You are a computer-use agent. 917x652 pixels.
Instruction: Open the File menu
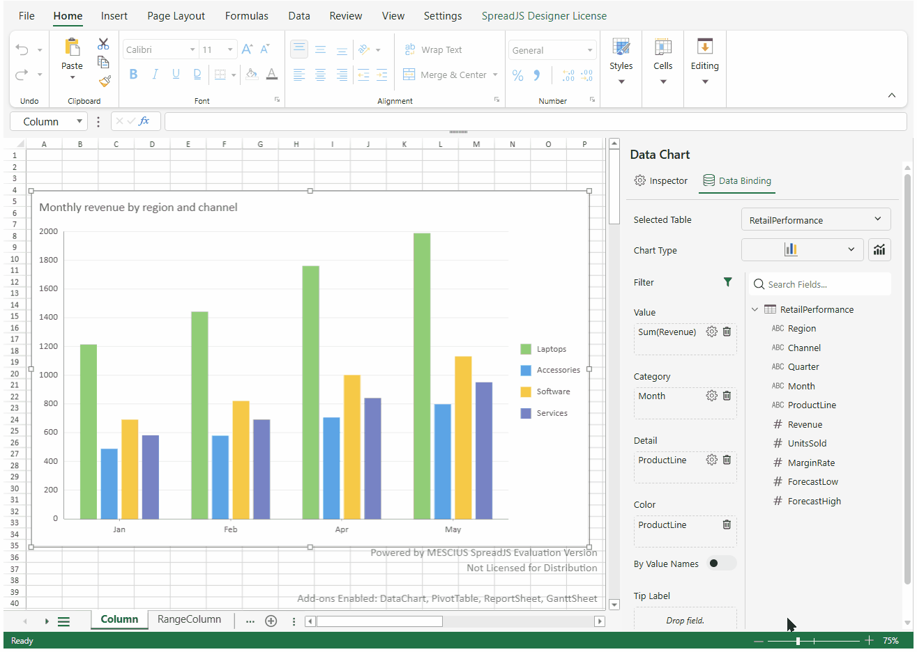click(26, 15)
